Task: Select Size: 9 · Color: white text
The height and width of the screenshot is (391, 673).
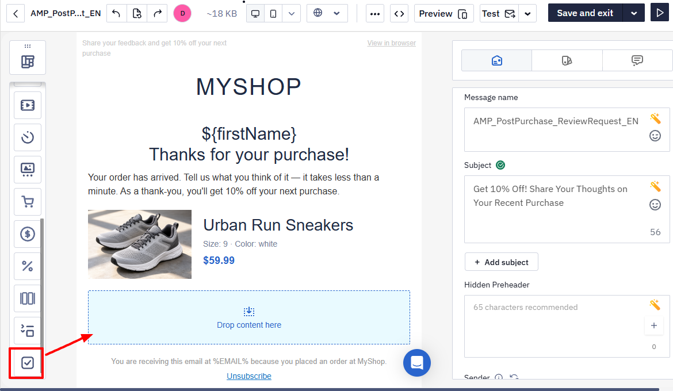Action: 240,244
